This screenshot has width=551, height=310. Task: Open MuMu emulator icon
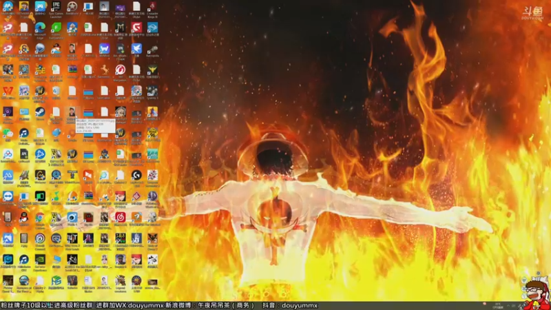[8, 7]
